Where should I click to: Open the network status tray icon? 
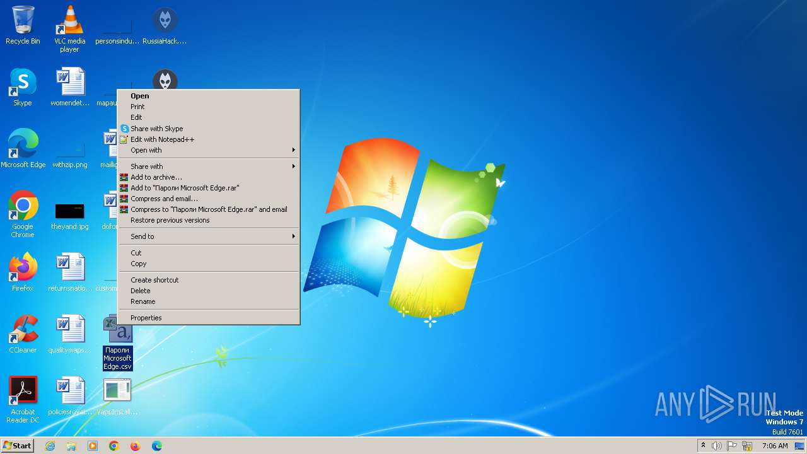(x=747, y=446)
